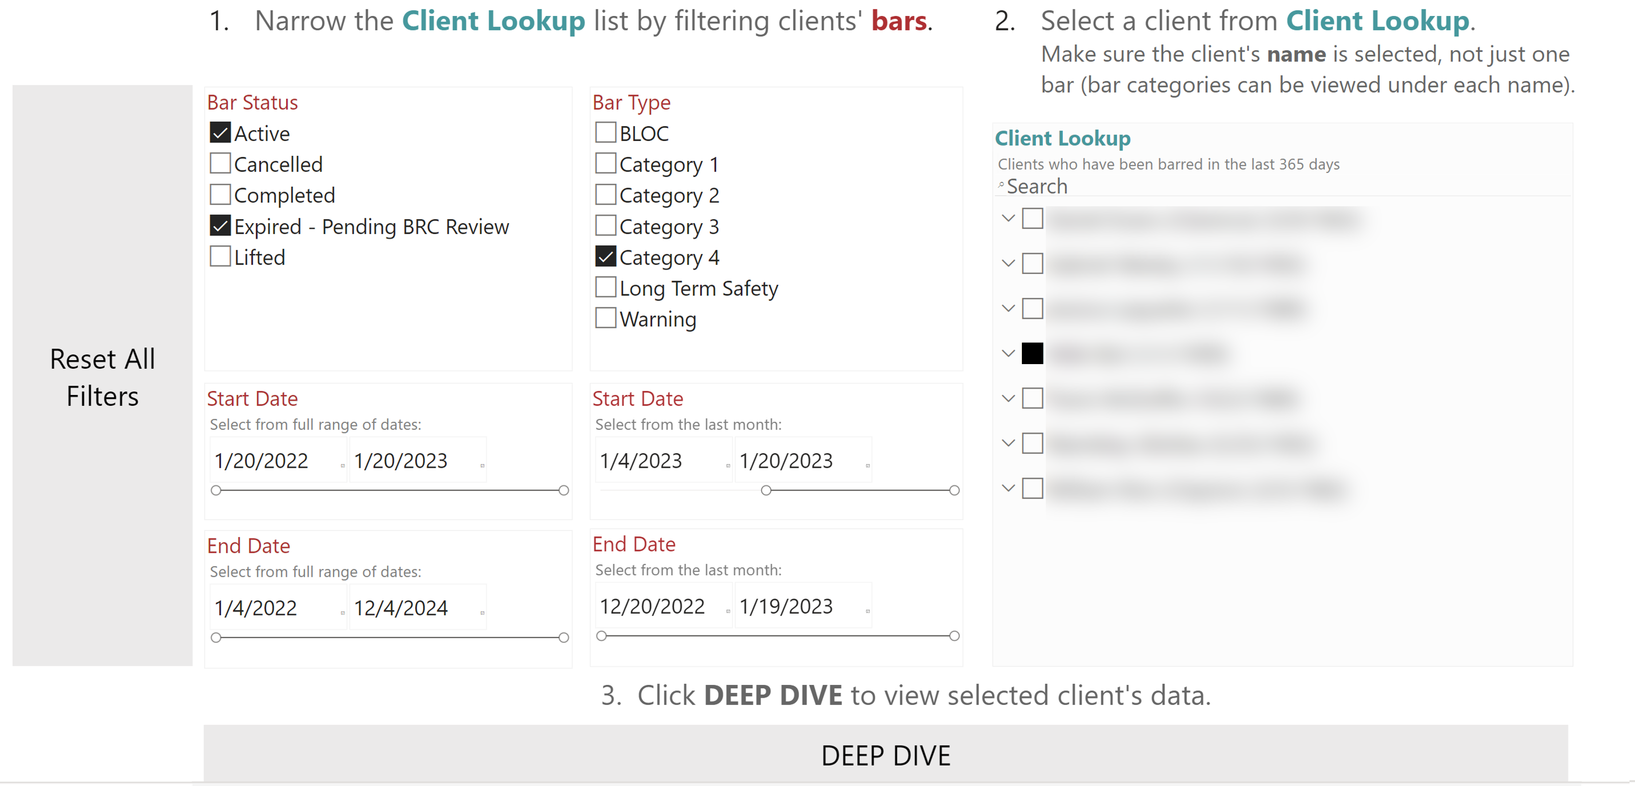Deselect the black-filled client checkbox

point(1032,353)
